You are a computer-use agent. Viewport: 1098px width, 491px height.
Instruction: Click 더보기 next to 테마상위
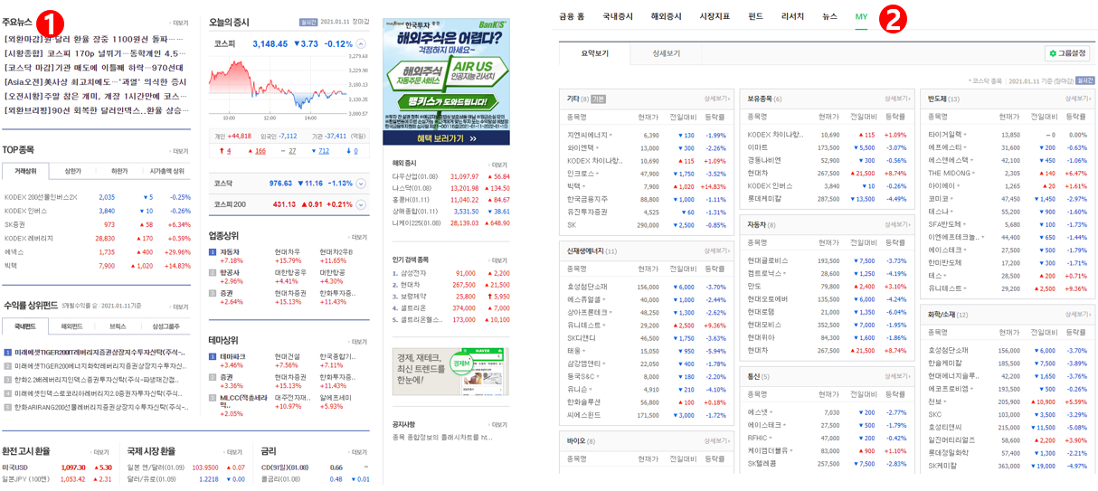coord(358,342)
